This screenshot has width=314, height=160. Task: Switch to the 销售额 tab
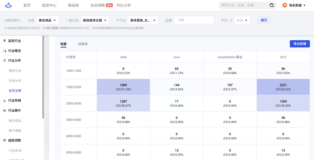(x=83, y=44)
